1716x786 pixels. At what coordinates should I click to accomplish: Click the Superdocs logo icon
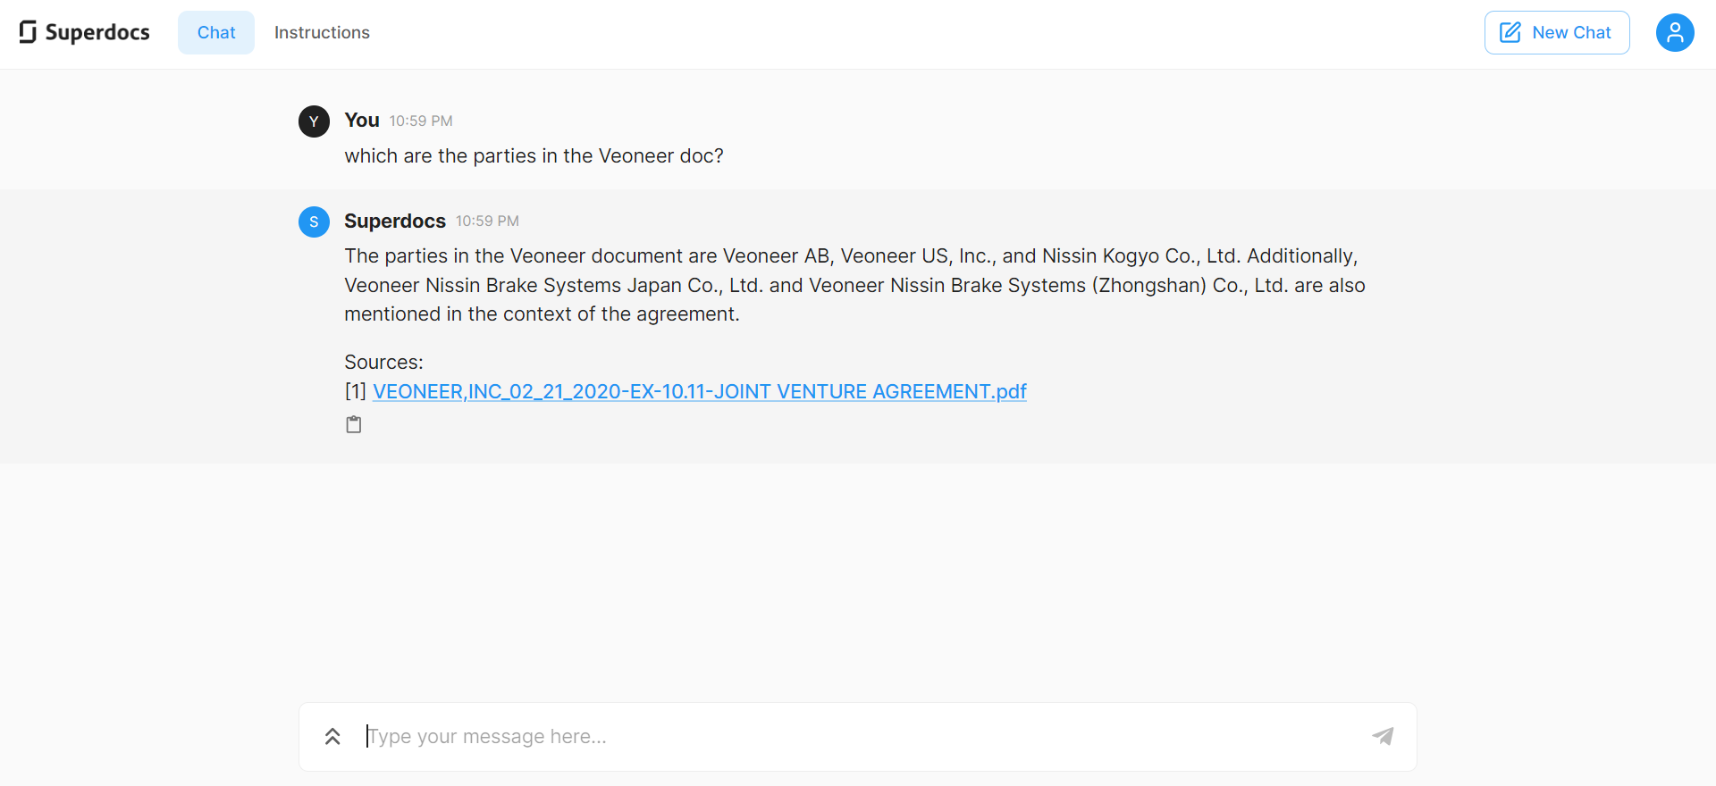pos(28,32)
